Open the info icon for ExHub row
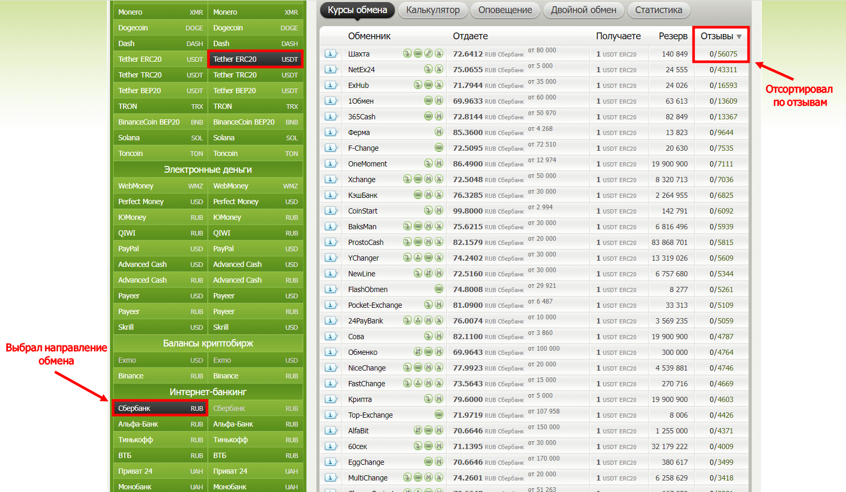 [x=331, y=85]
